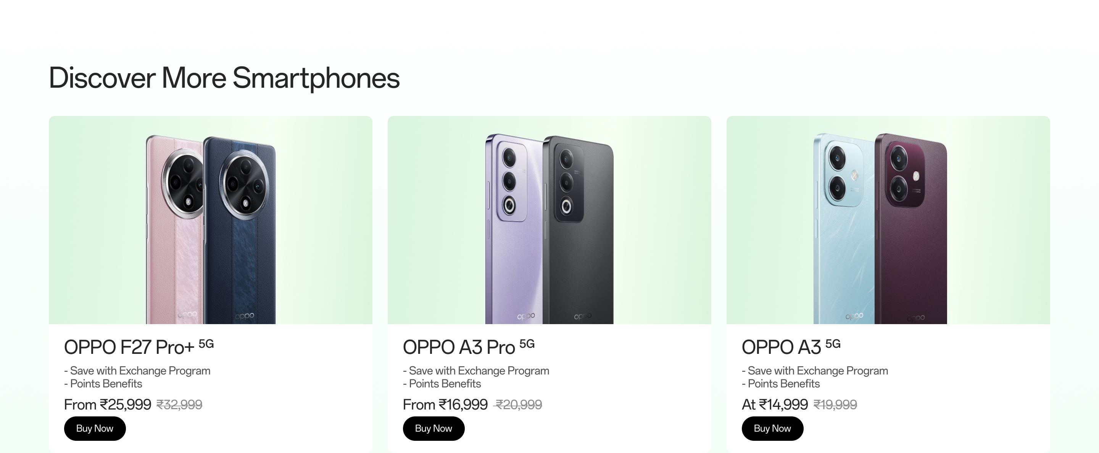Click the crossed-out ₹20,999 price

[x=518, y=405]
